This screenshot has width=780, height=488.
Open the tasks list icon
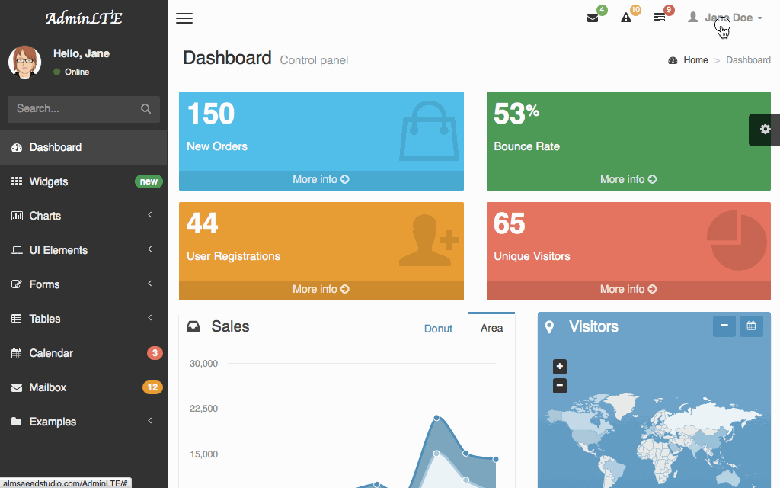click(660, 18)
